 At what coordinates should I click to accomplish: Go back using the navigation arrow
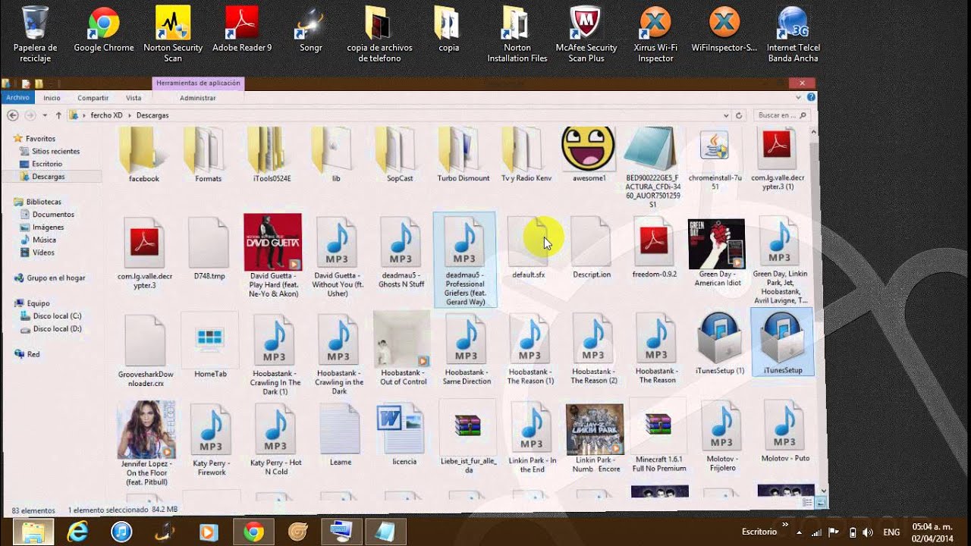(x=12, y=115)
